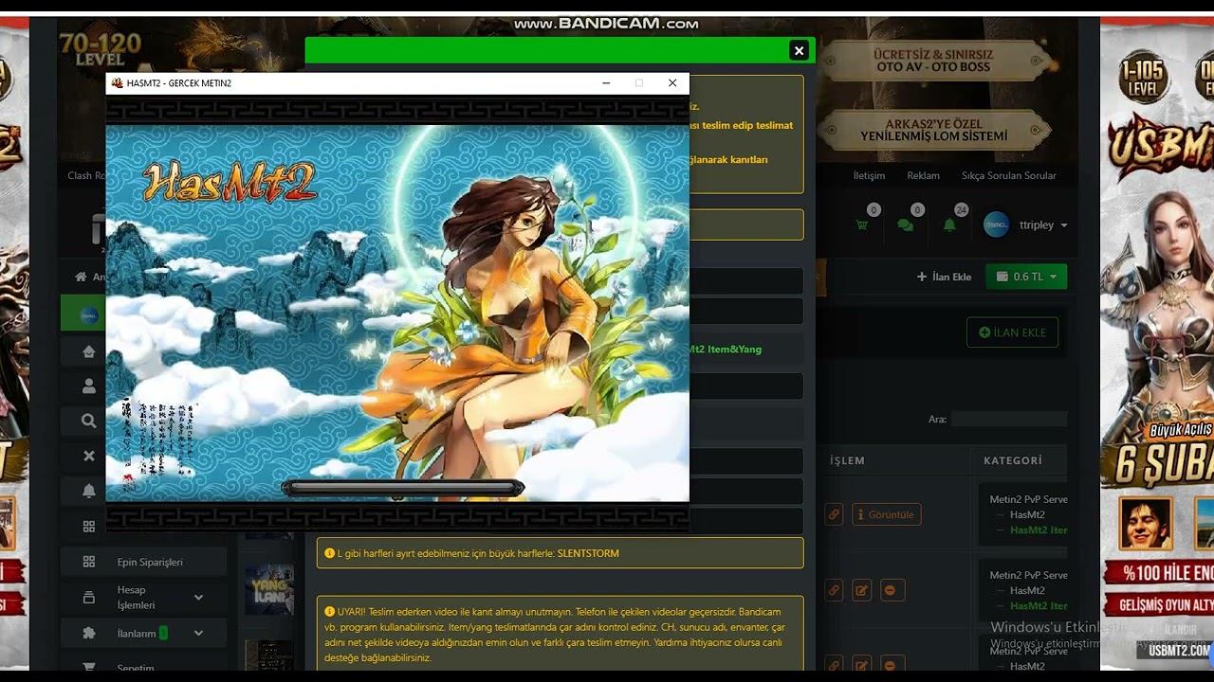Image resolution: width=1214 pixels, height=682 pixels.
Task: Click the user profile icon in the sidebar
Action: tap(89, 386)
